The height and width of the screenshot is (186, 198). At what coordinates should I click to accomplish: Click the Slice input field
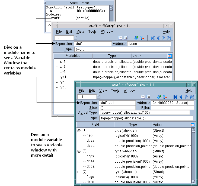(116, 108)
